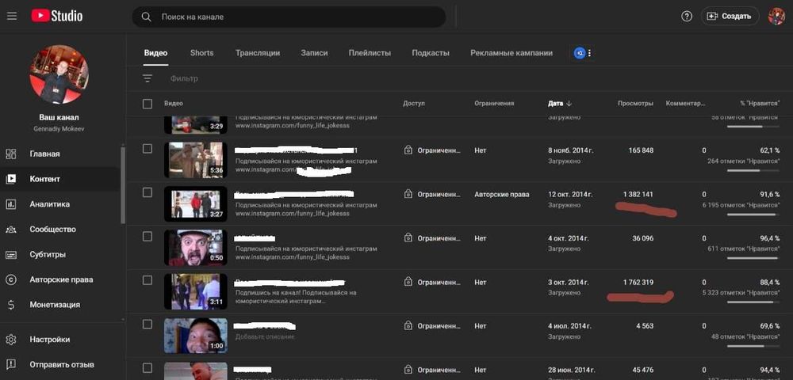793x380 pixels.
Task: Select checkbox for 28 июн. 2014 video
Action: pyautogui.click(x=147, y=368)
